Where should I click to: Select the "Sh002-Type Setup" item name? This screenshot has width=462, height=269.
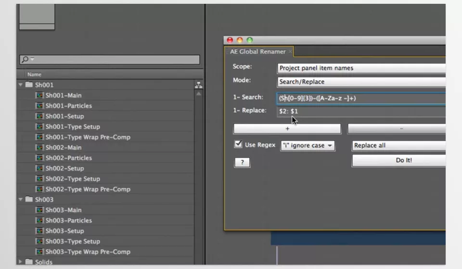click(x=73, y=179)
